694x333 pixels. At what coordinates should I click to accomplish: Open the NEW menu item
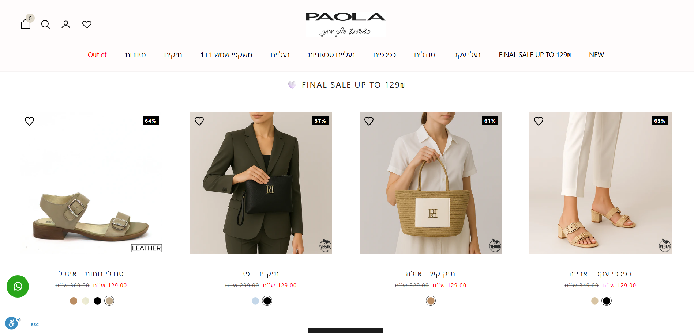pos(596,55)
